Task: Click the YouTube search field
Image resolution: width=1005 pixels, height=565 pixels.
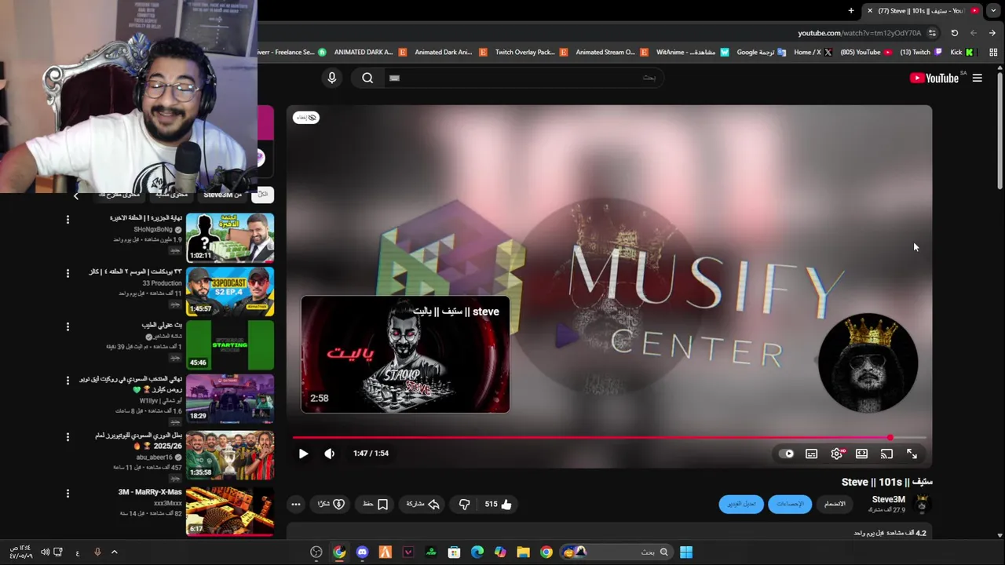Action: point(526,78)
